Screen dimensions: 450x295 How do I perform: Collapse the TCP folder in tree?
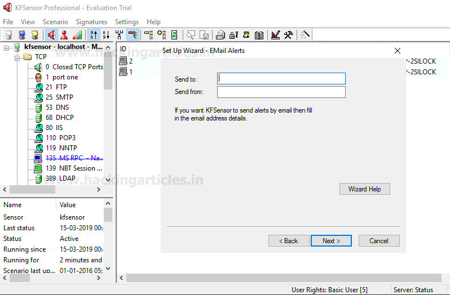point(17,57)
